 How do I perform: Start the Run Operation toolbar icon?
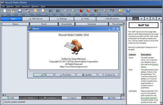point(28,12)
